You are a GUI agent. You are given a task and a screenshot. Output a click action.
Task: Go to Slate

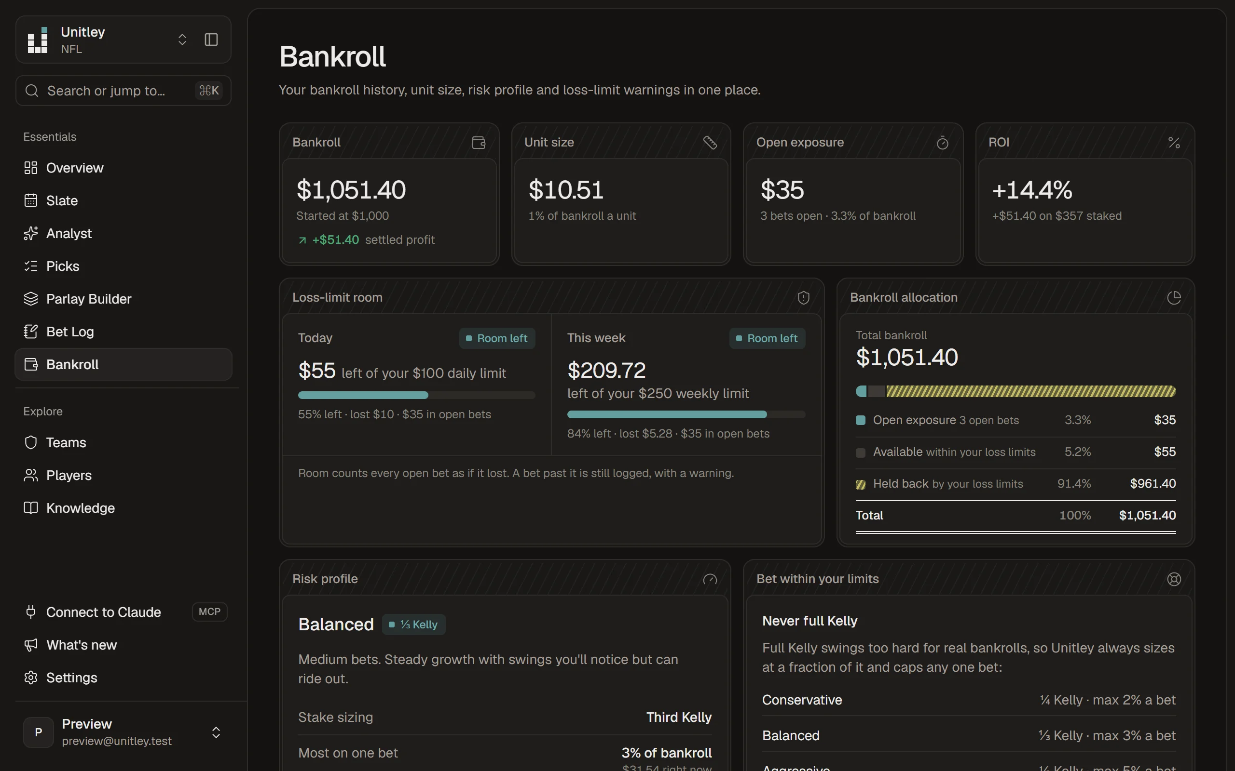pyautogui.click(x=123, y=200)
